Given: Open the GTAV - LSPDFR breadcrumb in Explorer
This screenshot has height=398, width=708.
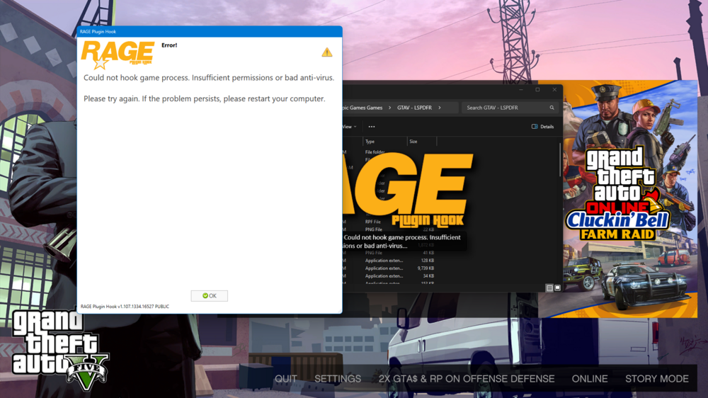Looking at the screenshot, I should click(414, 108).
